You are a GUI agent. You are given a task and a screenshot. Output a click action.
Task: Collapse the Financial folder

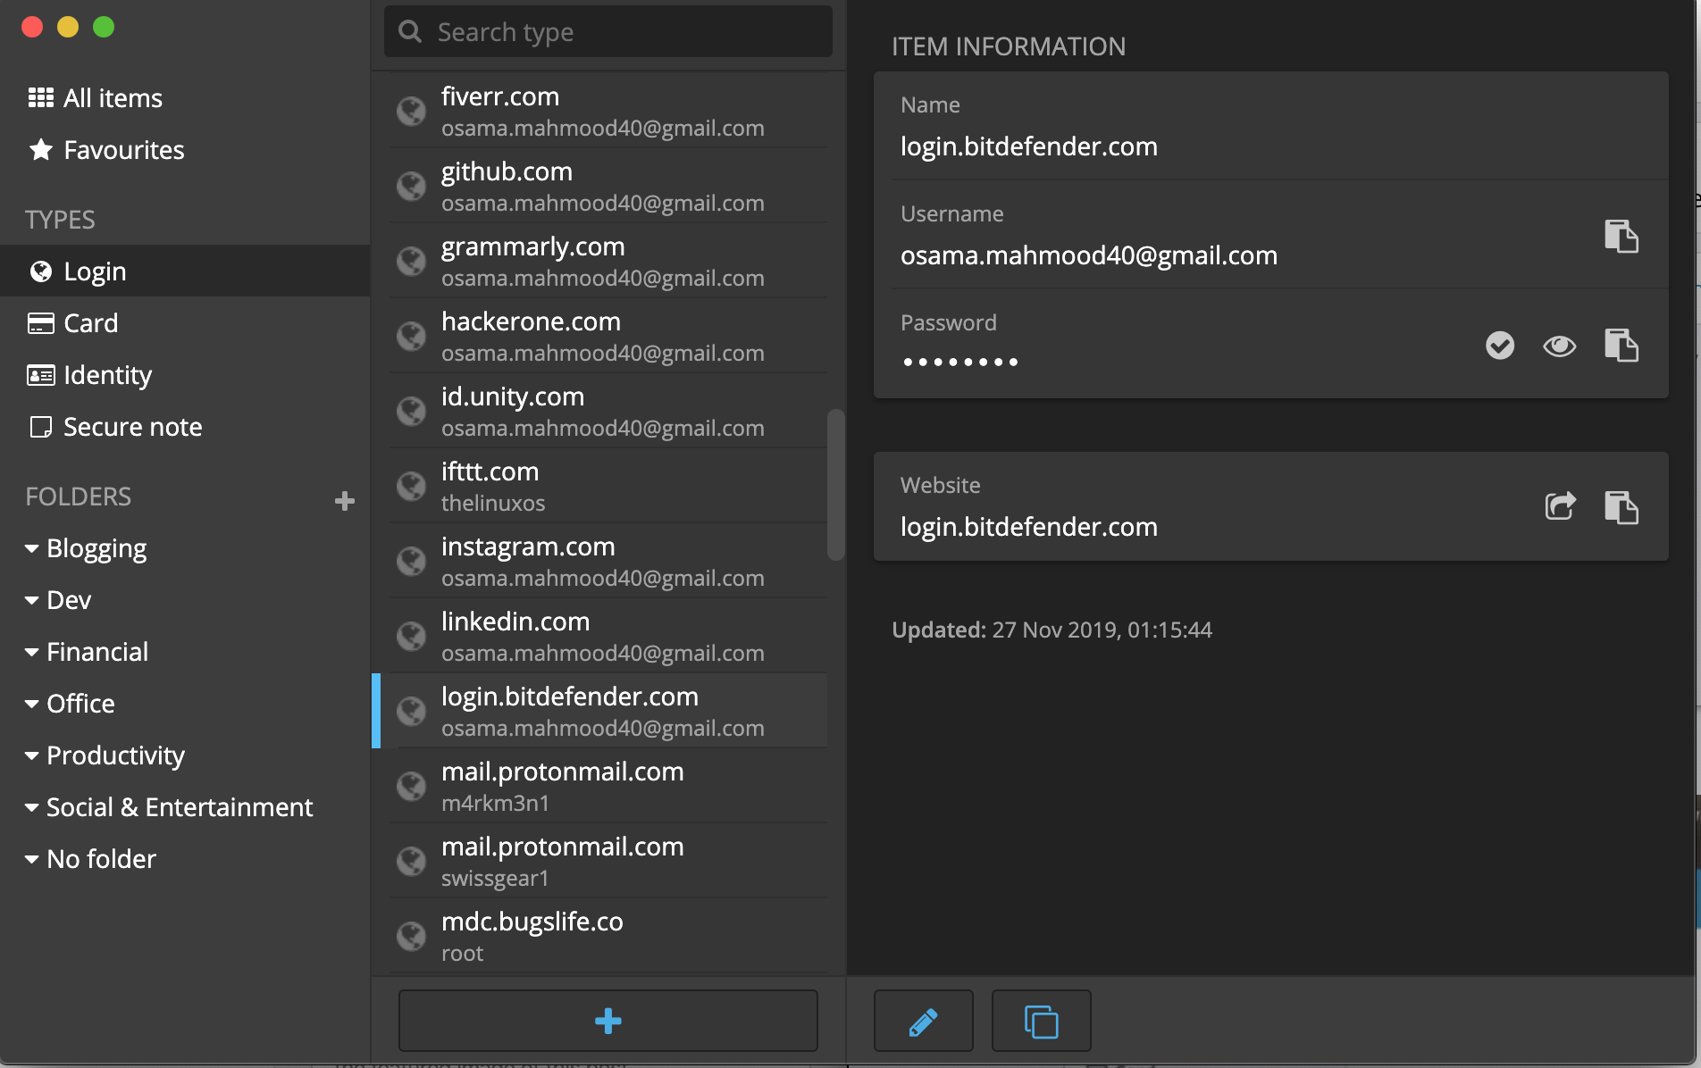tap(32, 652)
